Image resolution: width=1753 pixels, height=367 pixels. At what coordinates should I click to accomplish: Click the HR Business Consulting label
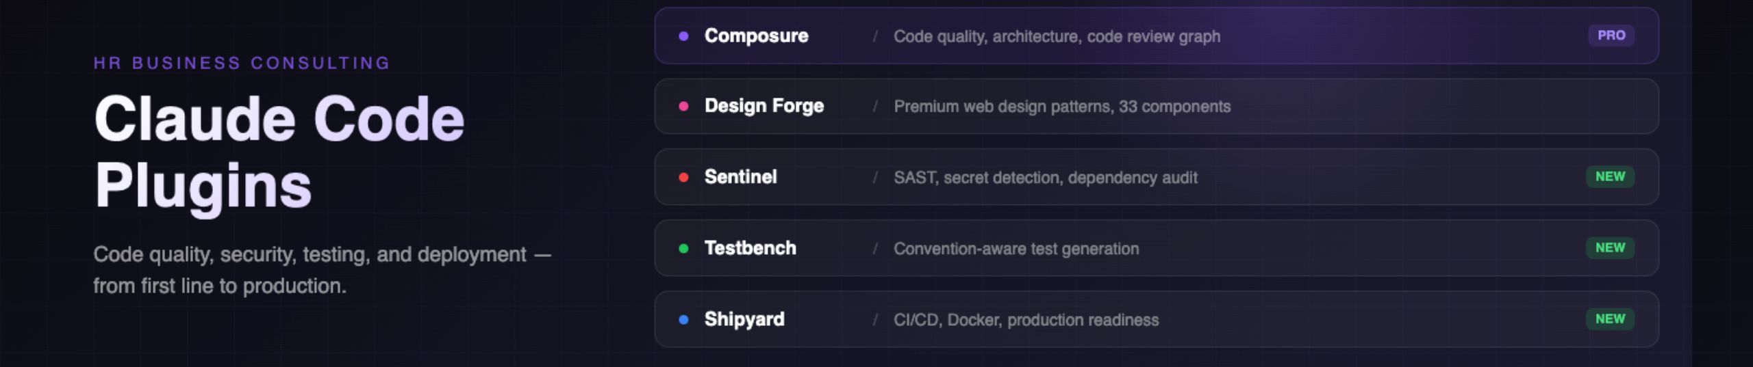point(242,64)
